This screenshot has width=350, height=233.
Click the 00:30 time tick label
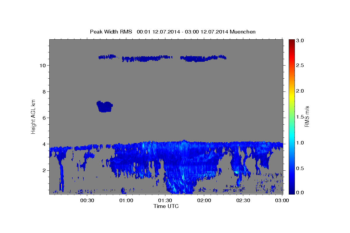[x=87, y=200]
